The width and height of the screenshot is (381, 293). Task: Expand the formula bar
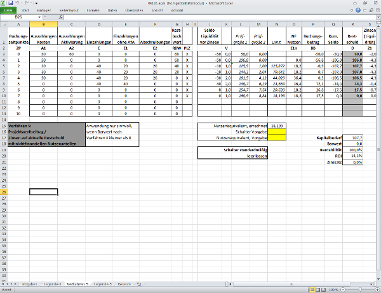[x=377, y=18]
